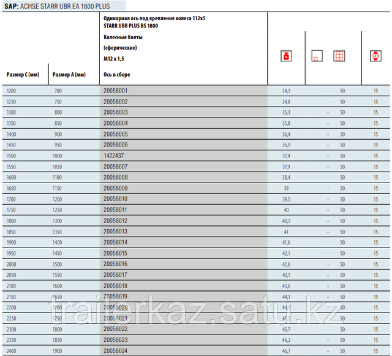Select part number 20058004
Screen dimensions: 392x356
tap(116, 123)
